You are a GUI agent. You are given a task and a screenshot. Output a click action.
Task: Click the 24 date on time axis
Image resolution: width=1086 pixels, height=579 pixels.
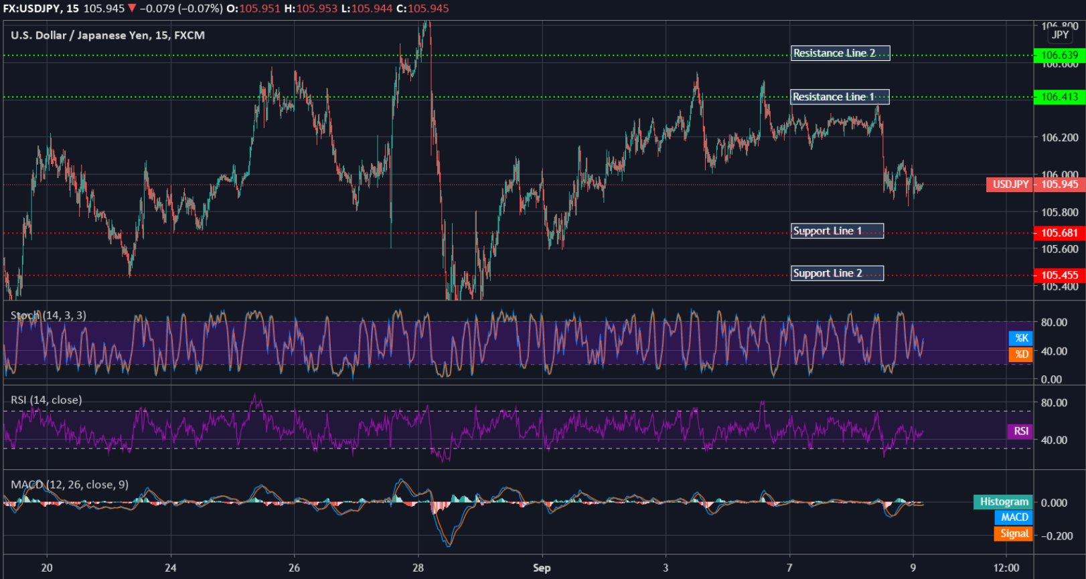pyautogui.click(x=171, y=568)
